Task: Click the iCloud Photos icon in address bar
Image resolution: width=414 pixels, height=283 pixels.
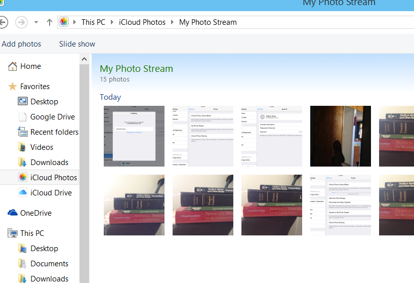Action: 64,22
